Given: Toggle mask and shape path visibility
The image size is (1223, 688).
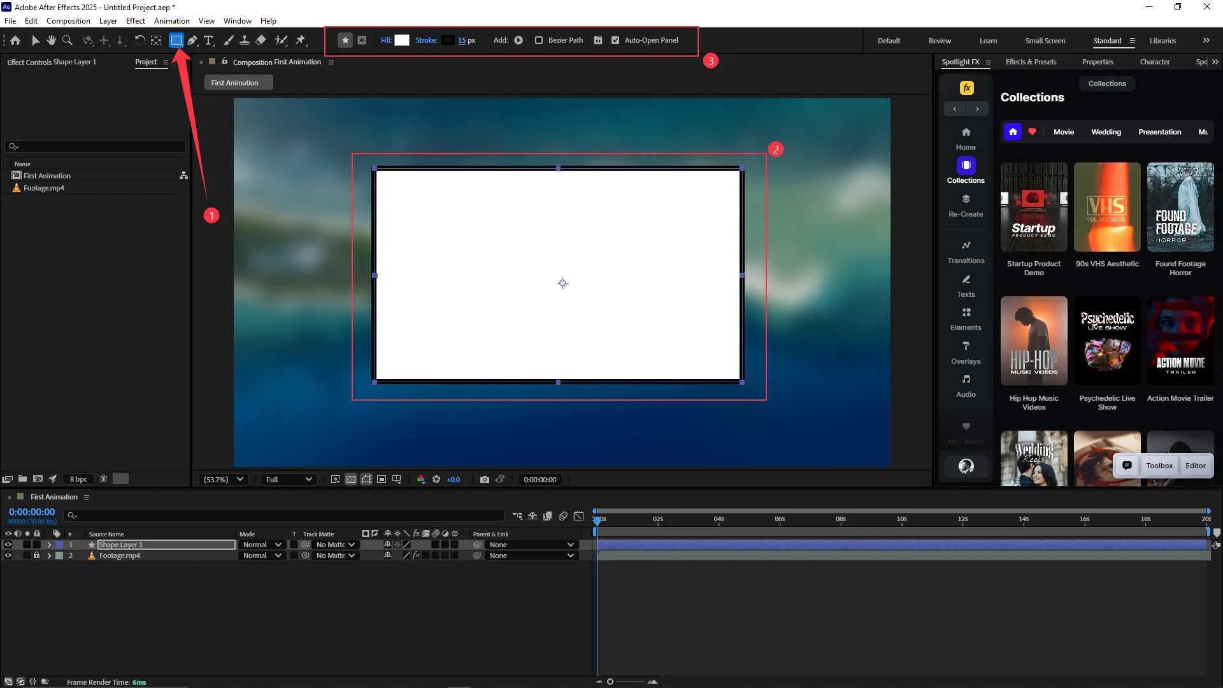Looking at the screenshot, I should 366,479.
